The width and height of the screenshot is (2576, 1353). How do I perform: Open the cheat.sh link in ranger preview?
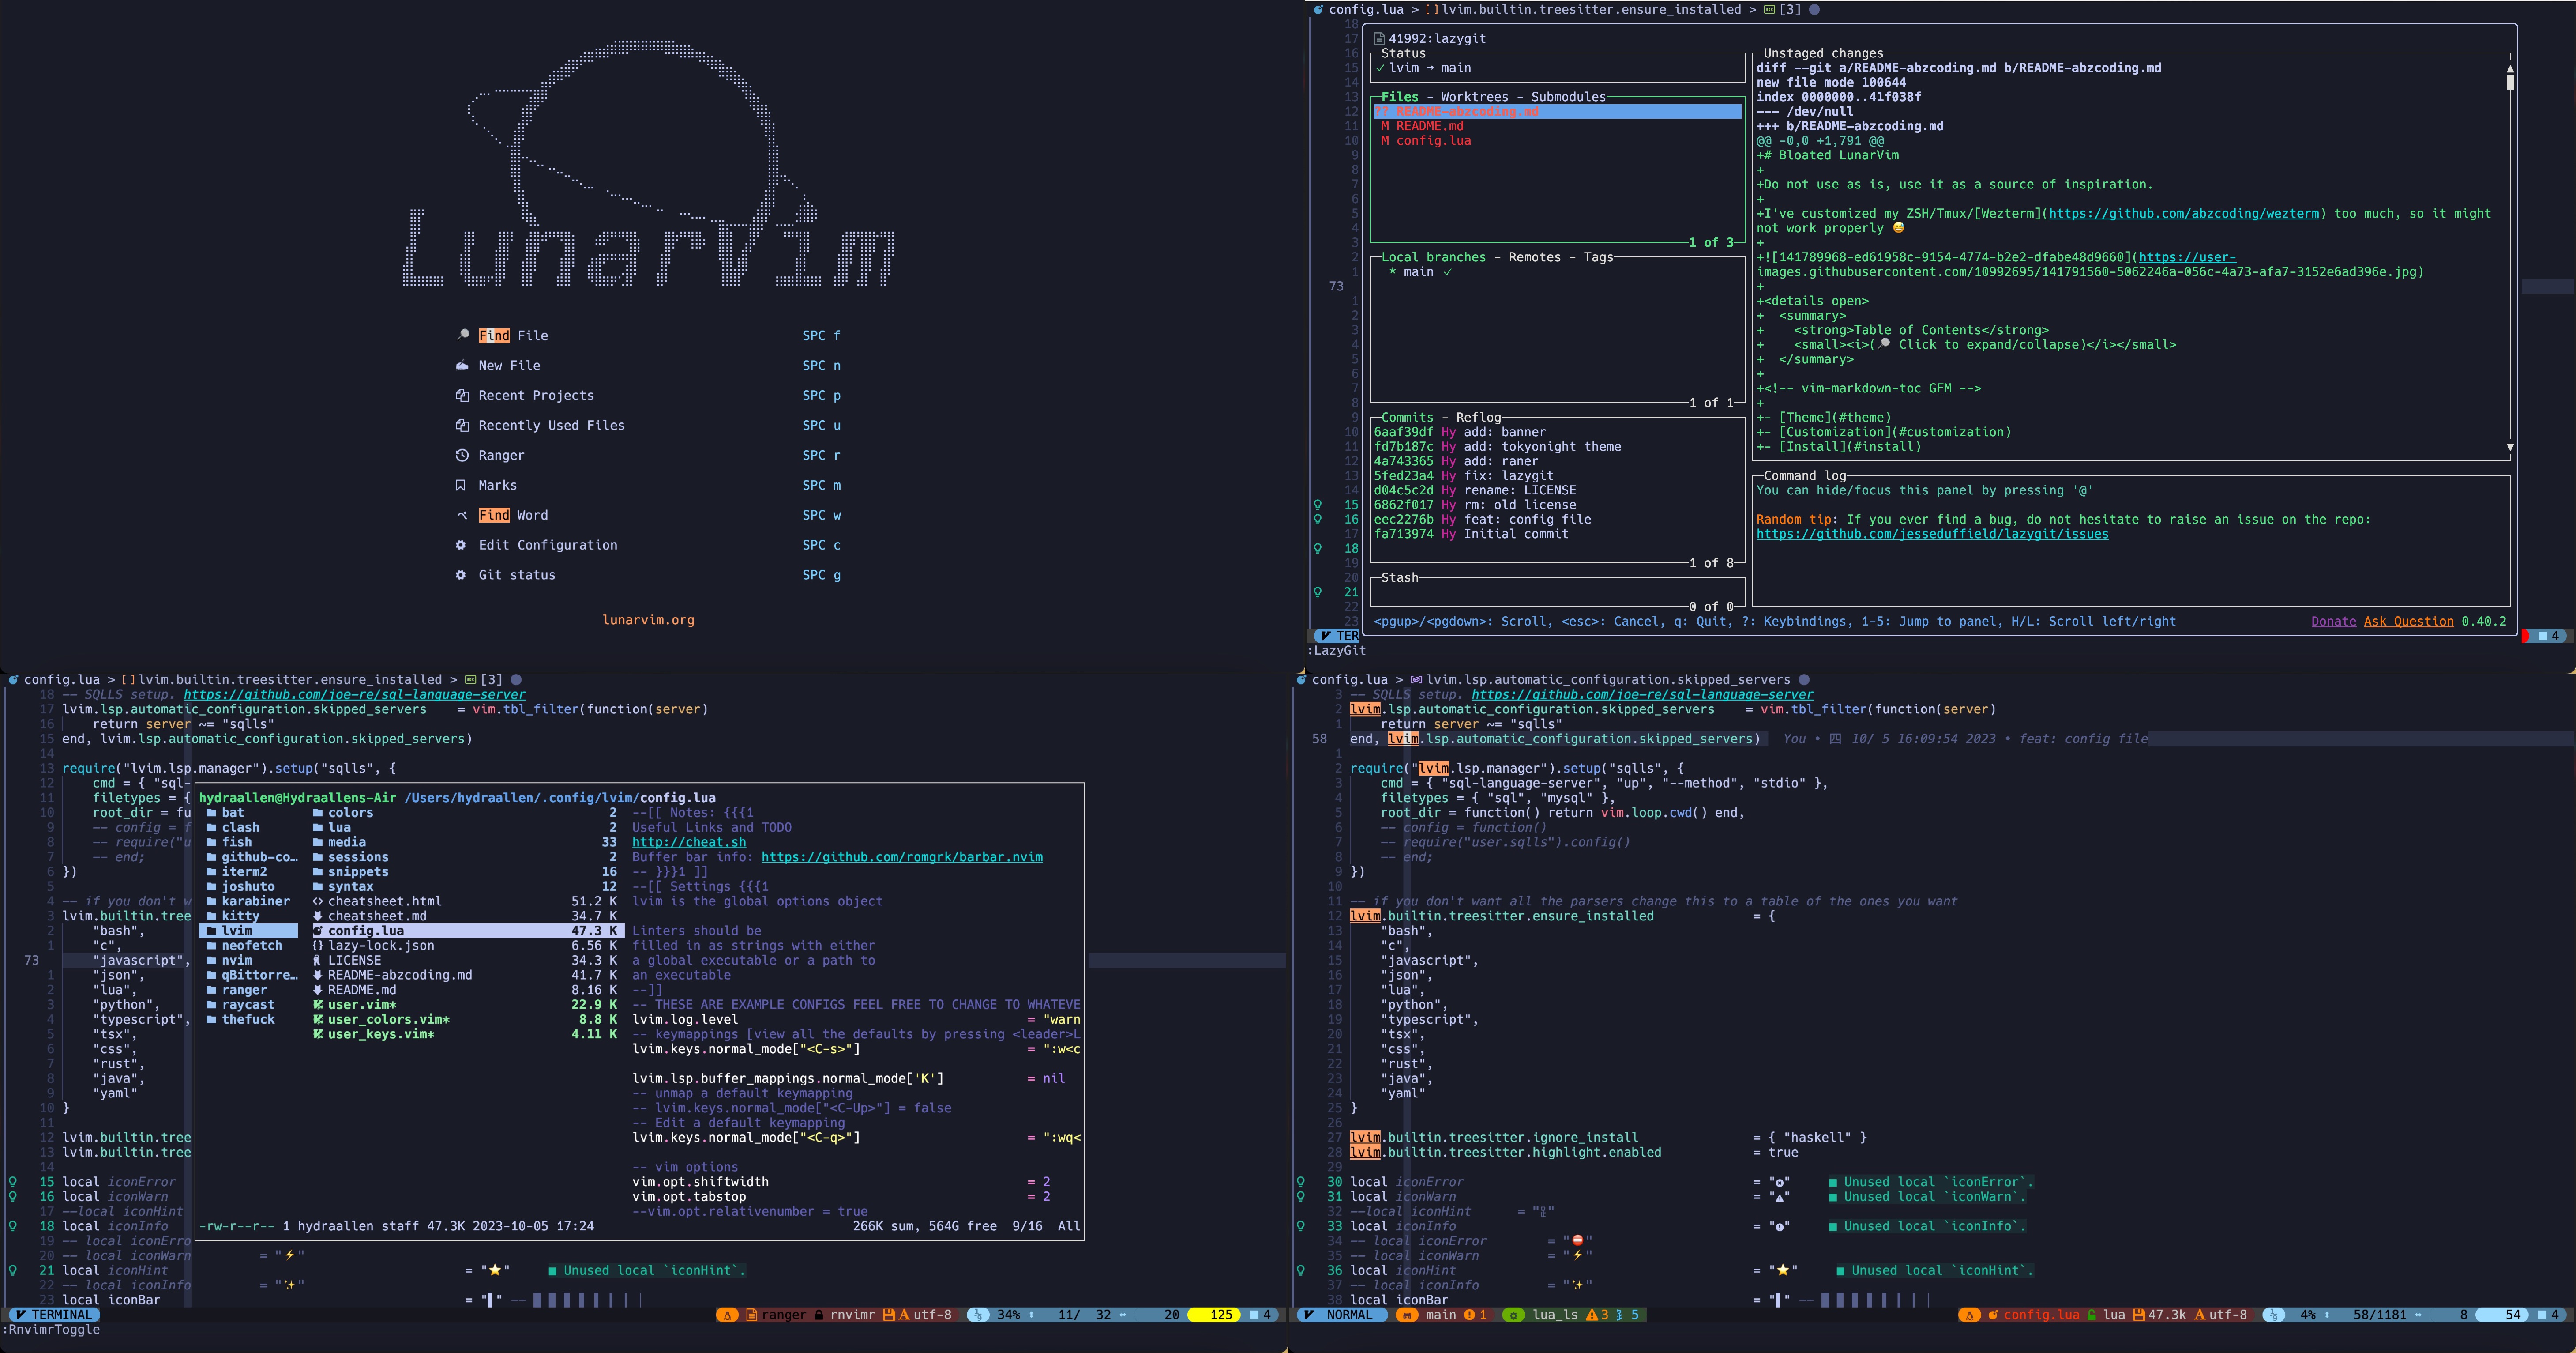689,843
